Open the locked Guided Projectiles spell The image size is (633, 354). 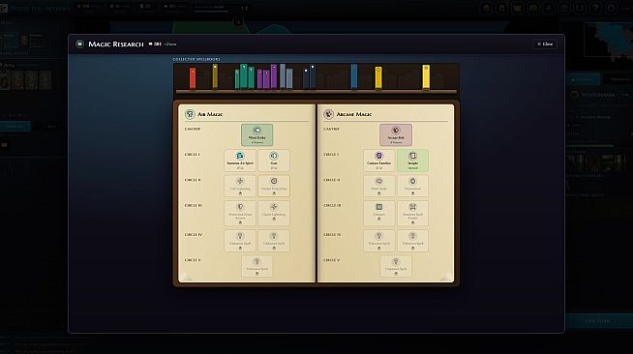[274, 186]
